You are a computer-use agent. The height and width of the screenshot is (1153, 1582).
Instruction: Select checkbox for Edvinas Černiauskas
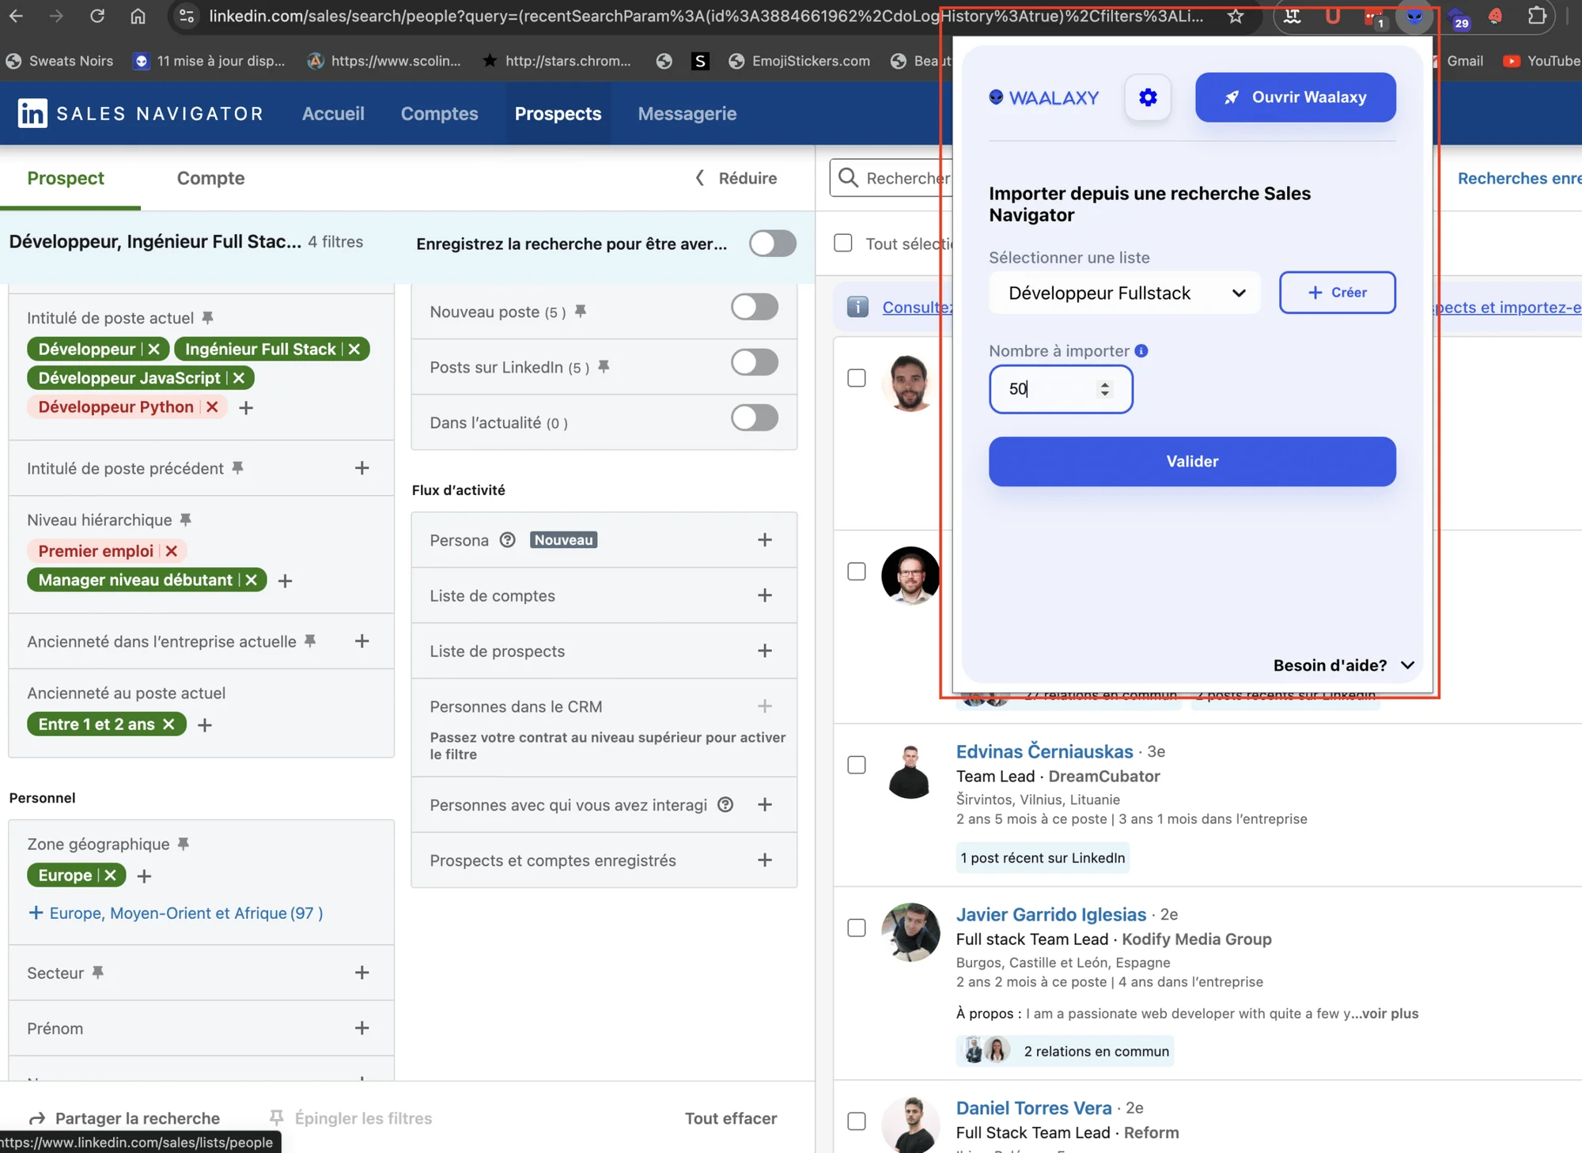coord(857,765)
